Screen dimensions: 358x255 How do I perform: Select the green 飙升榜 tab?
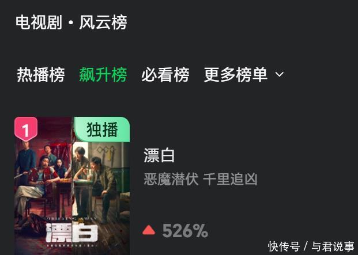pyautogui.click(x=103, y=74)
